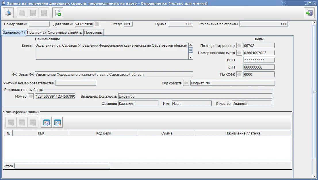Click the Клиент name text area
This screenshot has width=318, height=180.
112,51
